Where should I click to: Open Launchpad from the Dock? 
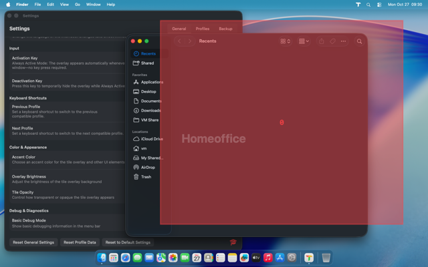tap(114, 258)
